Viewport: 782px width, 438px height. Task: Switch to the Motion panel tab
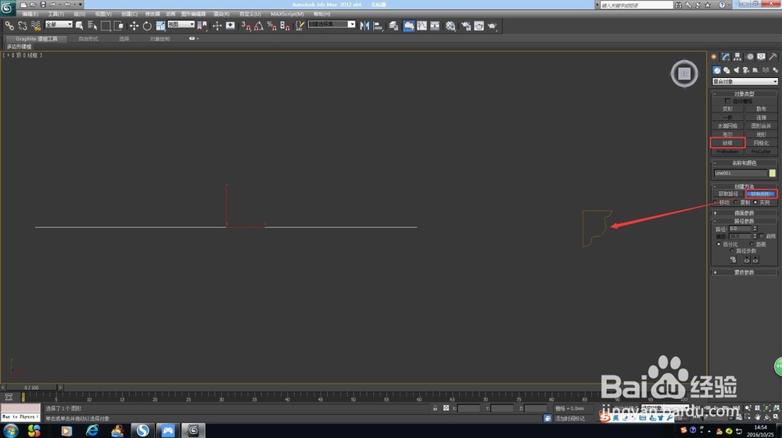750,57
